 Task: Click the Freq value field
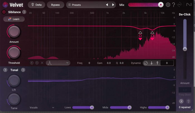pos(89,63)
